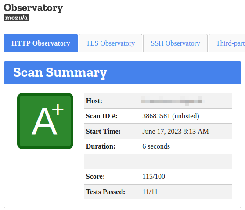The width and height of the screenshot is (245, 210).
Task: Click the Observatory logo title
Action: (33, 8)
